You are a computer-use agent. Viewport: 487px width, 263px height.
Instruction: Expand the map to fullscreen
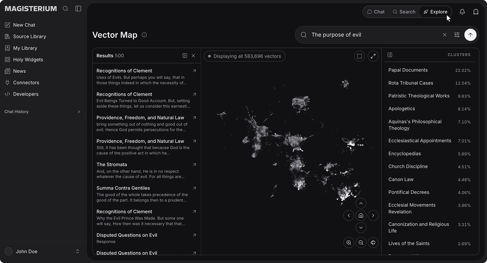coord(373,56)
